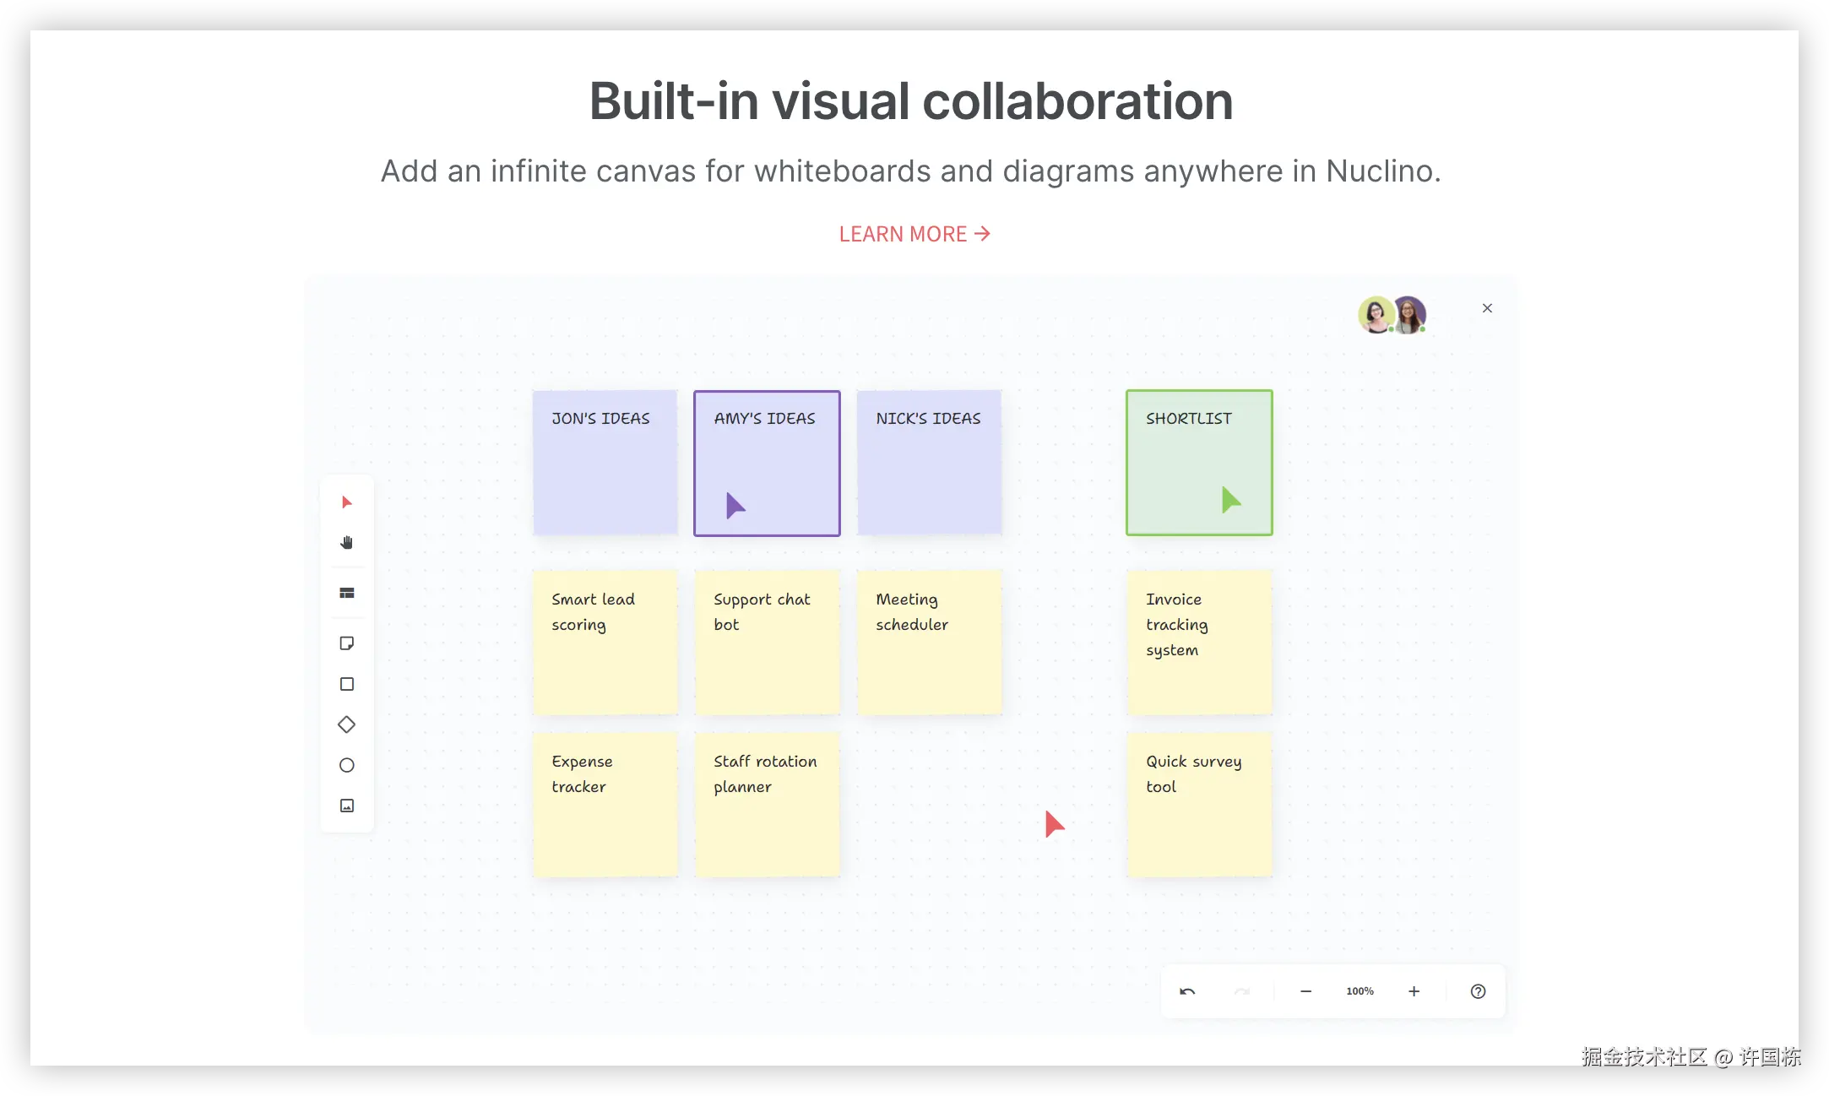Click the redo arrow button
The image size is (1829, 1096).
click(1241, 991)
